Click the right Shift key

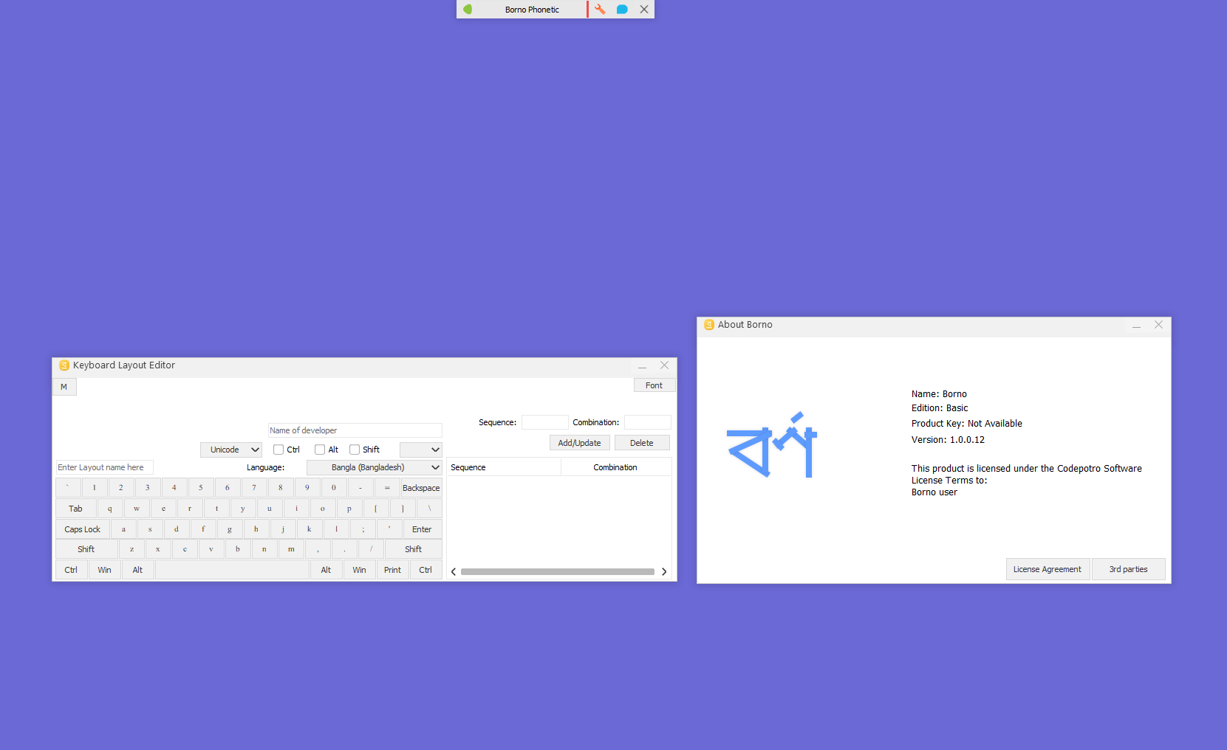414,549
